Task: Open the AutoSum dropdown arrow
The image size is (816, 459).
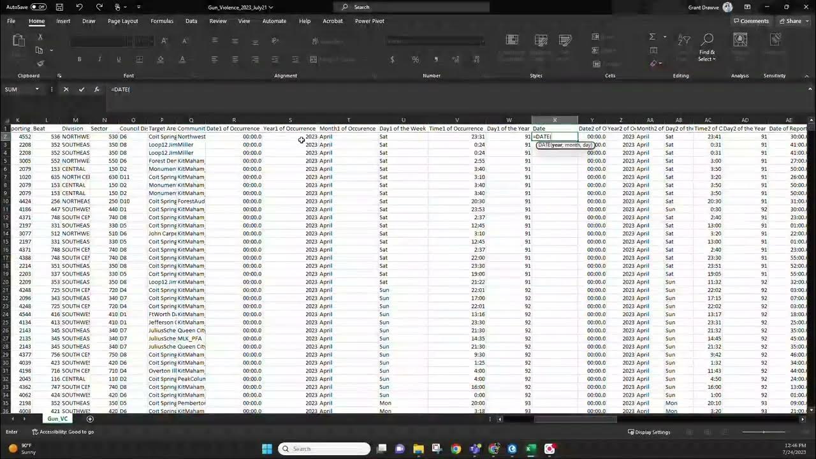Action: [664, 37]
